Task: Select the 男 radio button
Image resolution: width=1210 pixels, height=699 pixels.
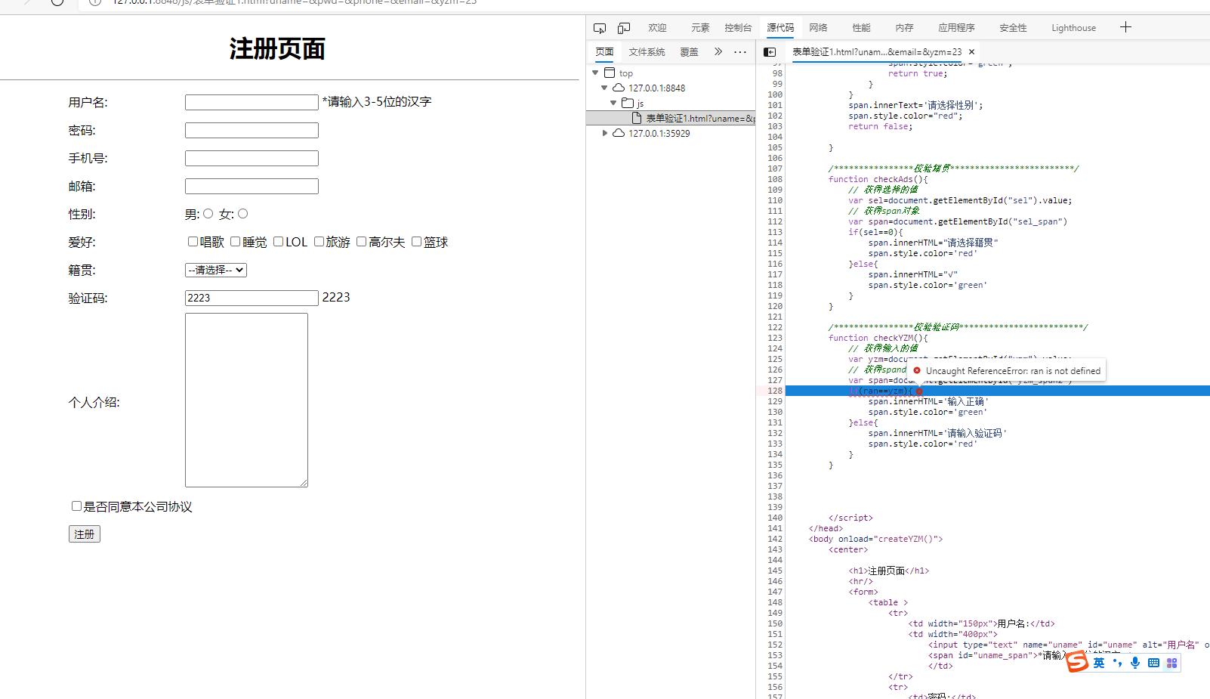Action: click(x=208, y=214)
